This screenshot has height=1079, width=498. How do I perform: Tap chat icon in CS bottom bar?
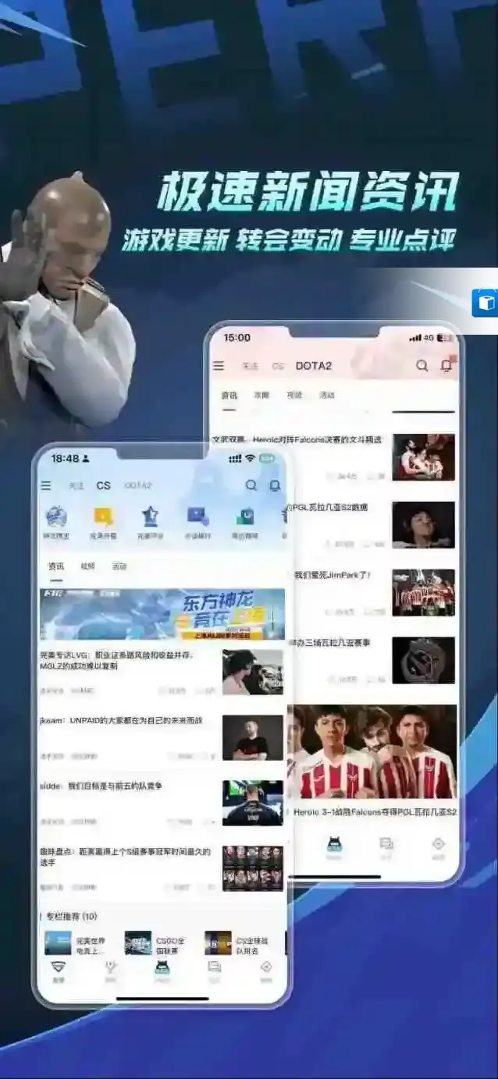click(214, 967)
